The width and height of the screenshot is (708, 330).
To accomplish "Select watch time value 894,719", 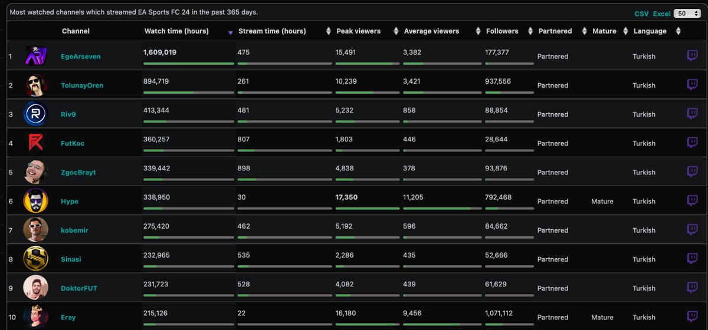I will point(156,81).
